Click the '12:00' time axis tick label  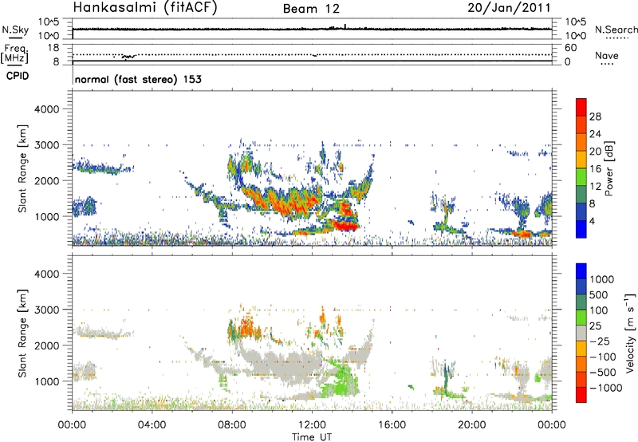coord(312,425)
